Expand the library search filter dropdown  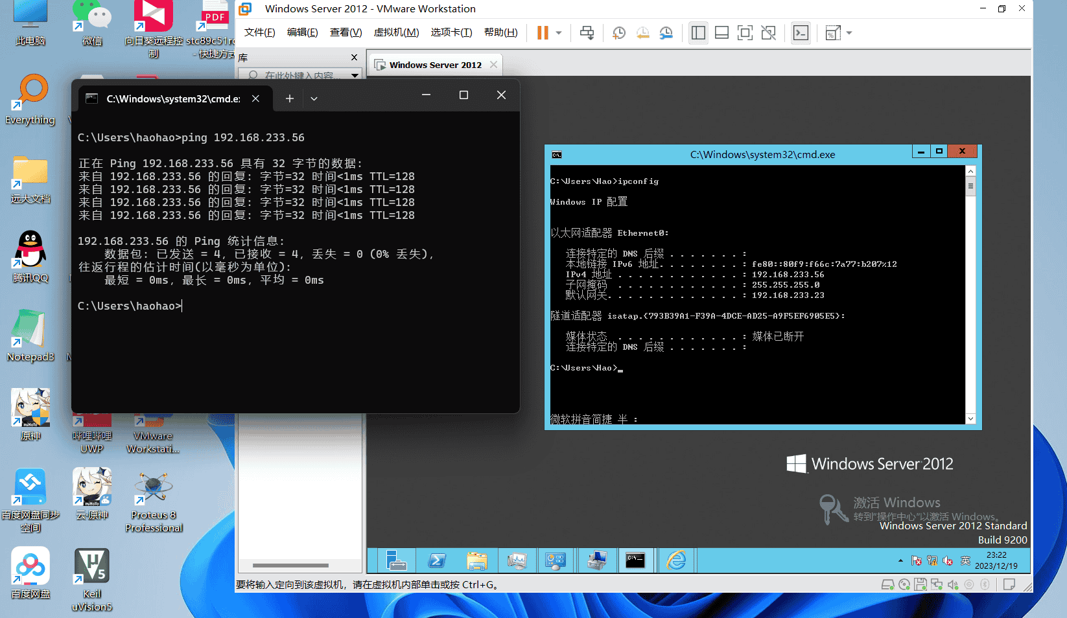coord(355,75)
